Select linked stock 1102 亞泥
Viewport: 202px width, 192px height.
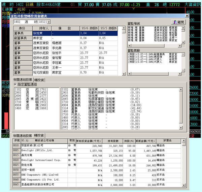31,89
